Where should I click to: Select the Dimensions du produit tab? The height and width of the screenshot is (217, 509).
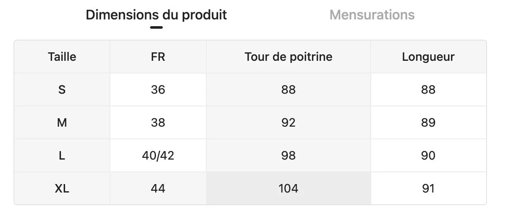point(156,15)
